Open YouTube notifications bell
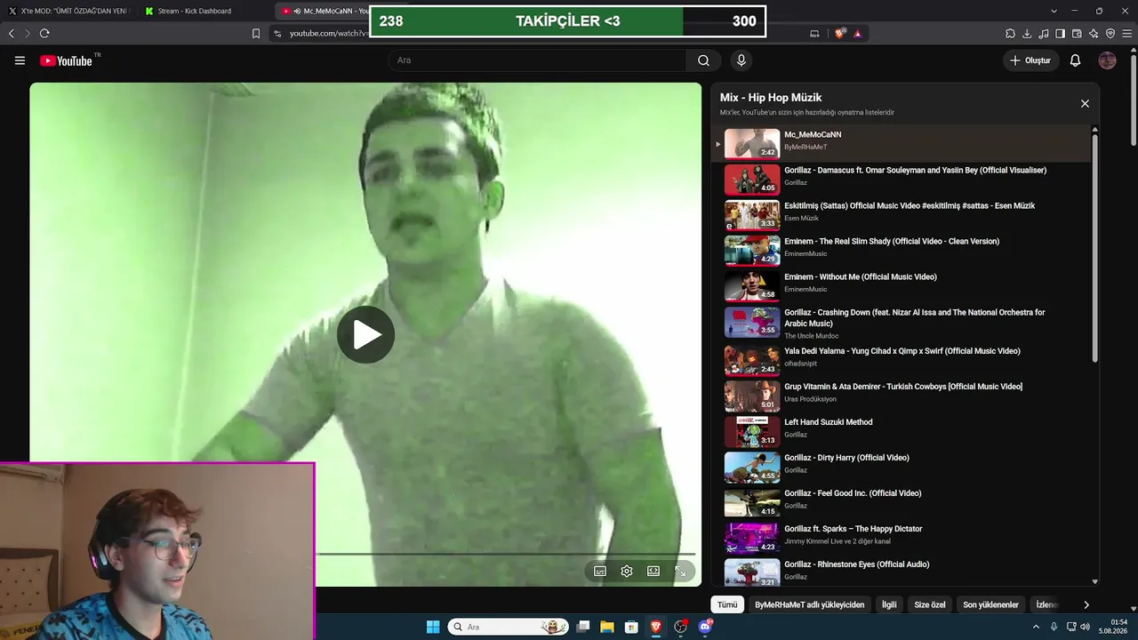The height and width of the screenshot is (640, 1138). tap(1075, 60)
